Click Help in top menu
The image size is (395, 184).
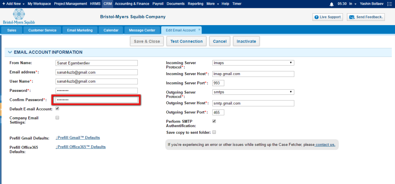coord(225,4)
